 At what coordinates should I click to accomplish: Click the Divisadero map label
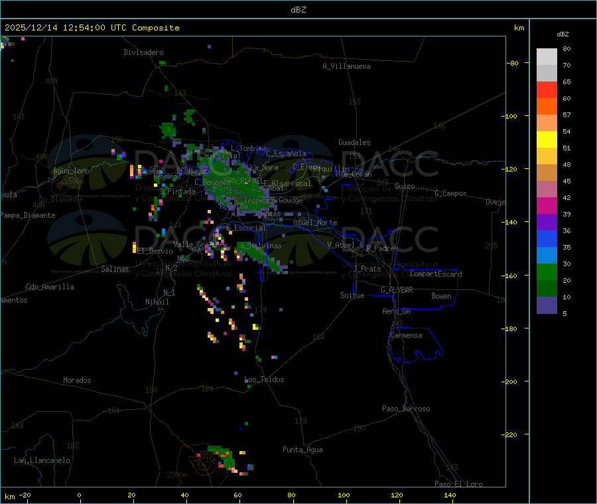pos(143,52)
